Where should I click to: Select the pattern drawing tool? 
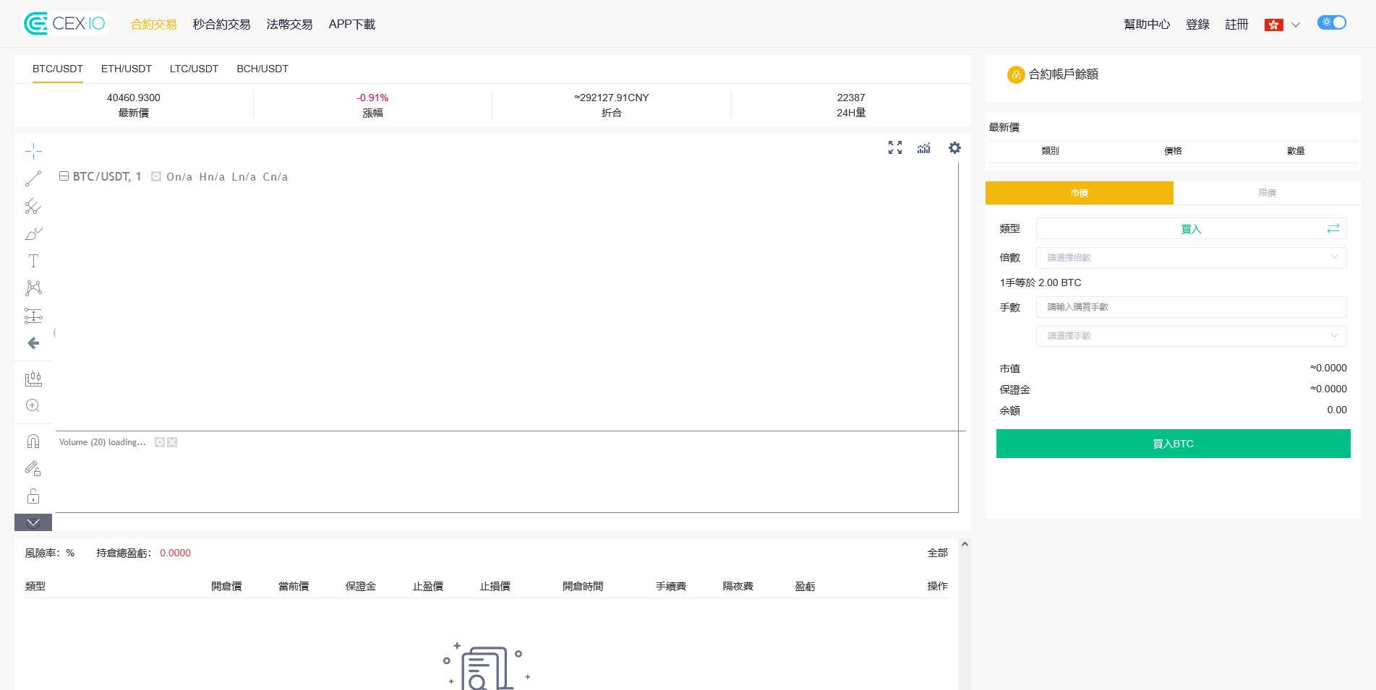(x=33, y=288)
